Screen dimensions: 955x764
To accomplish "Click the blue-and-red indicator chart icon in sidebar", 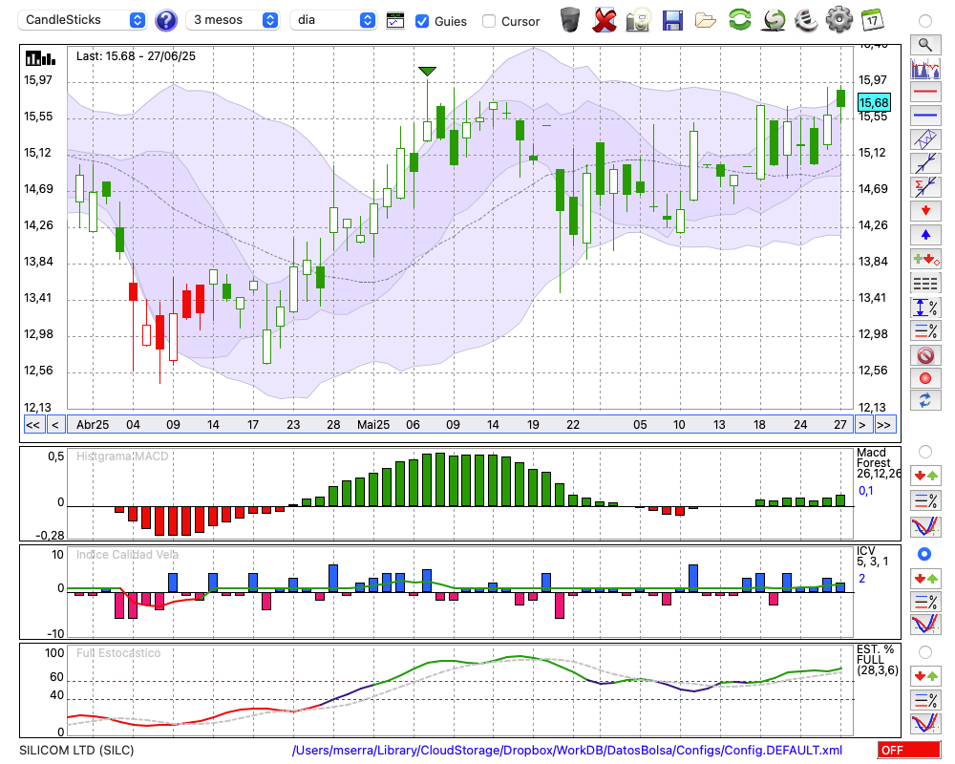I will click(x=925, y=68).
